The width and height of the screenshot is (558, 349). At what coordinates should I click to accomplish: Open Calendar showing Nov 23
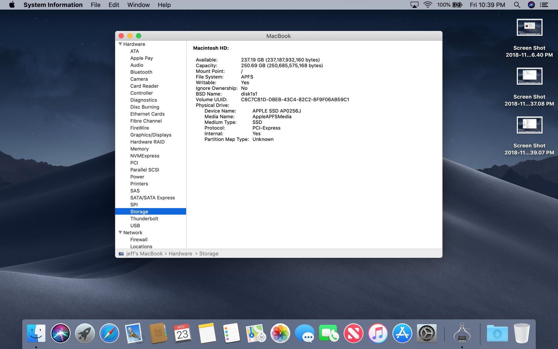(182, 333)
